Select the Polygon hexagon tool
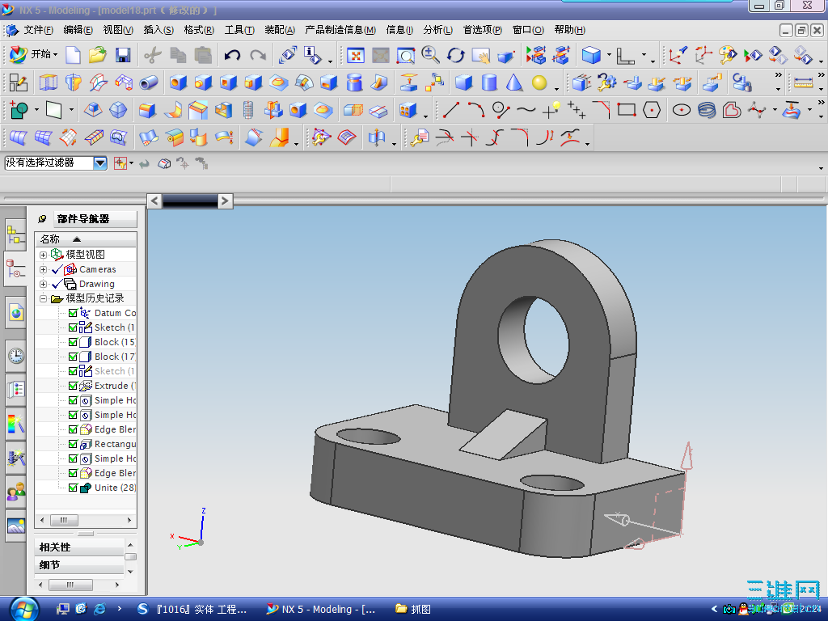Screen dimensions: 828x621 pyautogui.click(x=652, y=110)
